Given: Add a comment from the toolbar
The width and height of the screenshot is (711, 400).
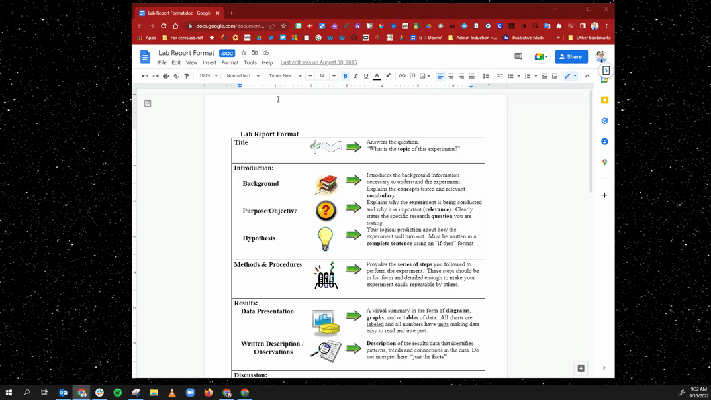Looking at the screenshot, I should 412,75.
